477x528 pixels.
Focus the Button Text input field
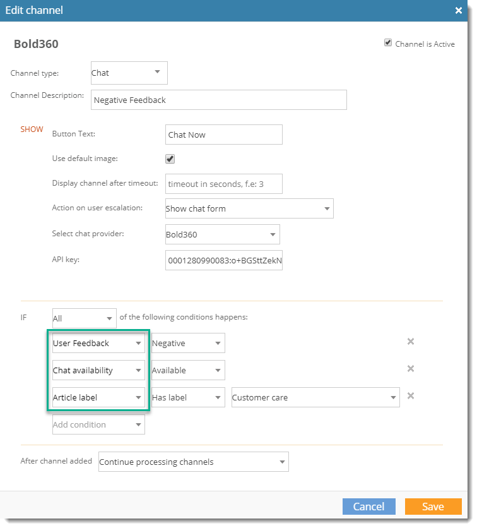(223, 135)
